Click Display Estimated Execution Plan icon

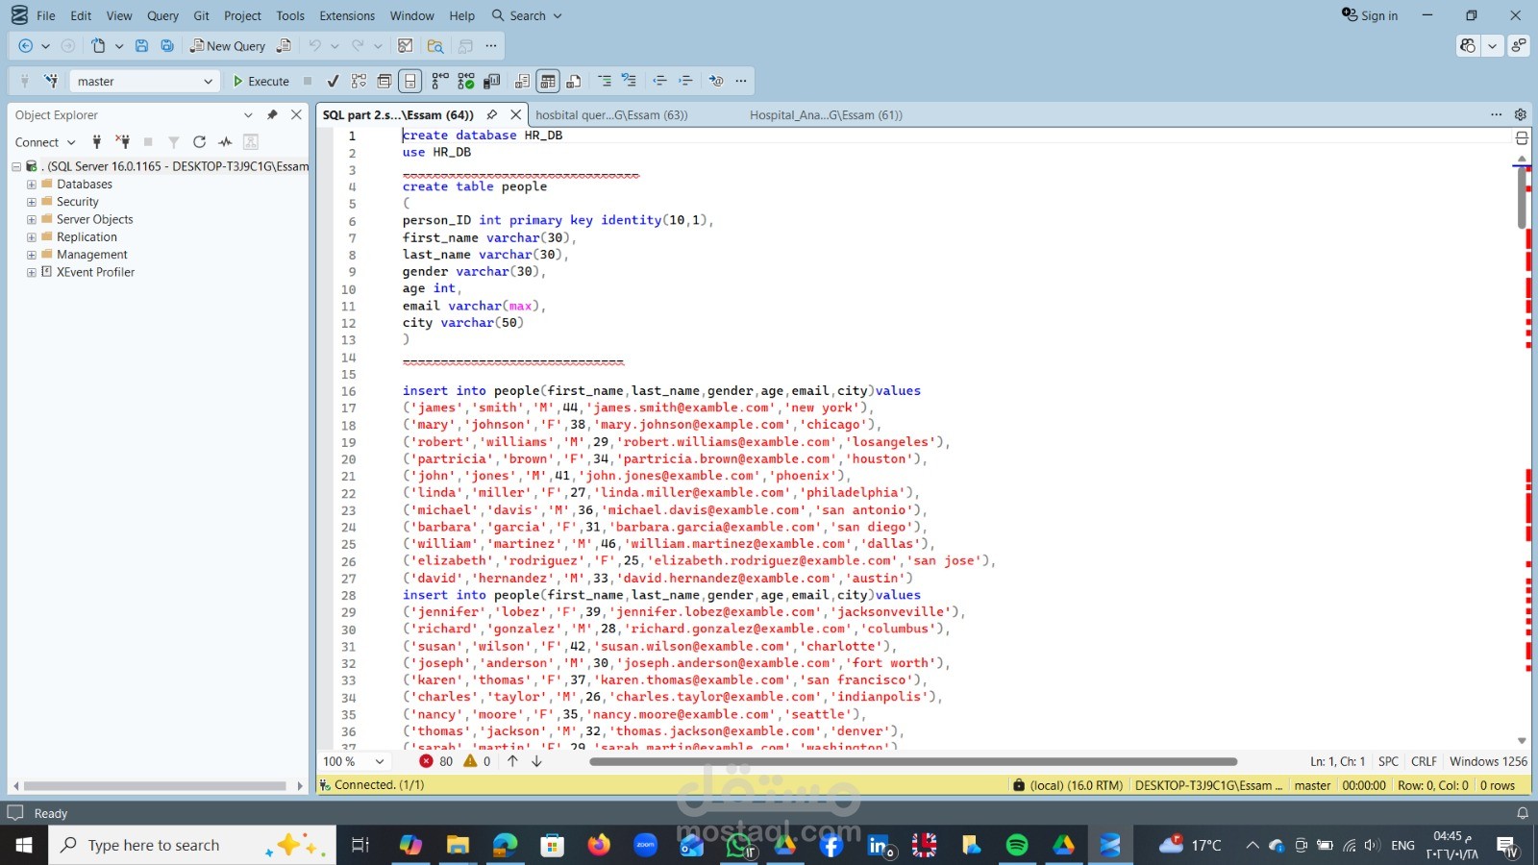(x=359, y=82)
